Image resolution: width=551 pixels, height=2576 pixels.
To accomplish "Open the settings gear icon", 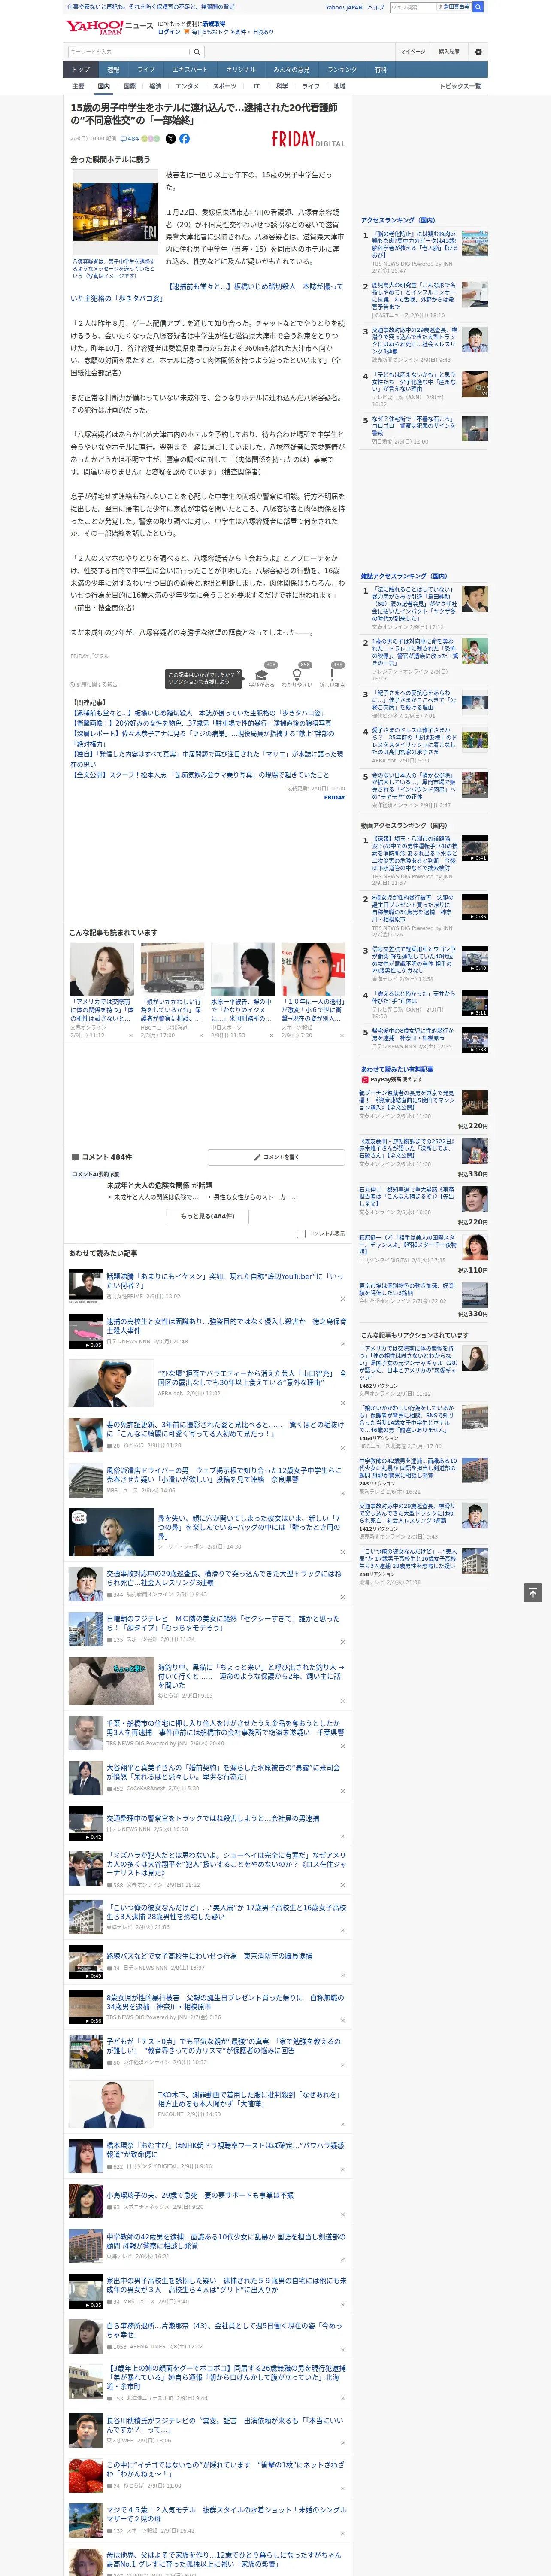I will pos(478,52).
